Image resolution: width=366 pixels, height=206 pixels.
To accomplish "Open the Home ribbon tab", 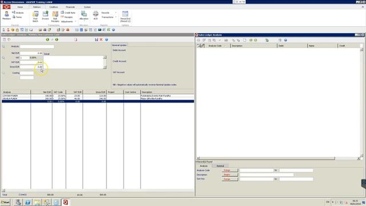I will 20,7.
